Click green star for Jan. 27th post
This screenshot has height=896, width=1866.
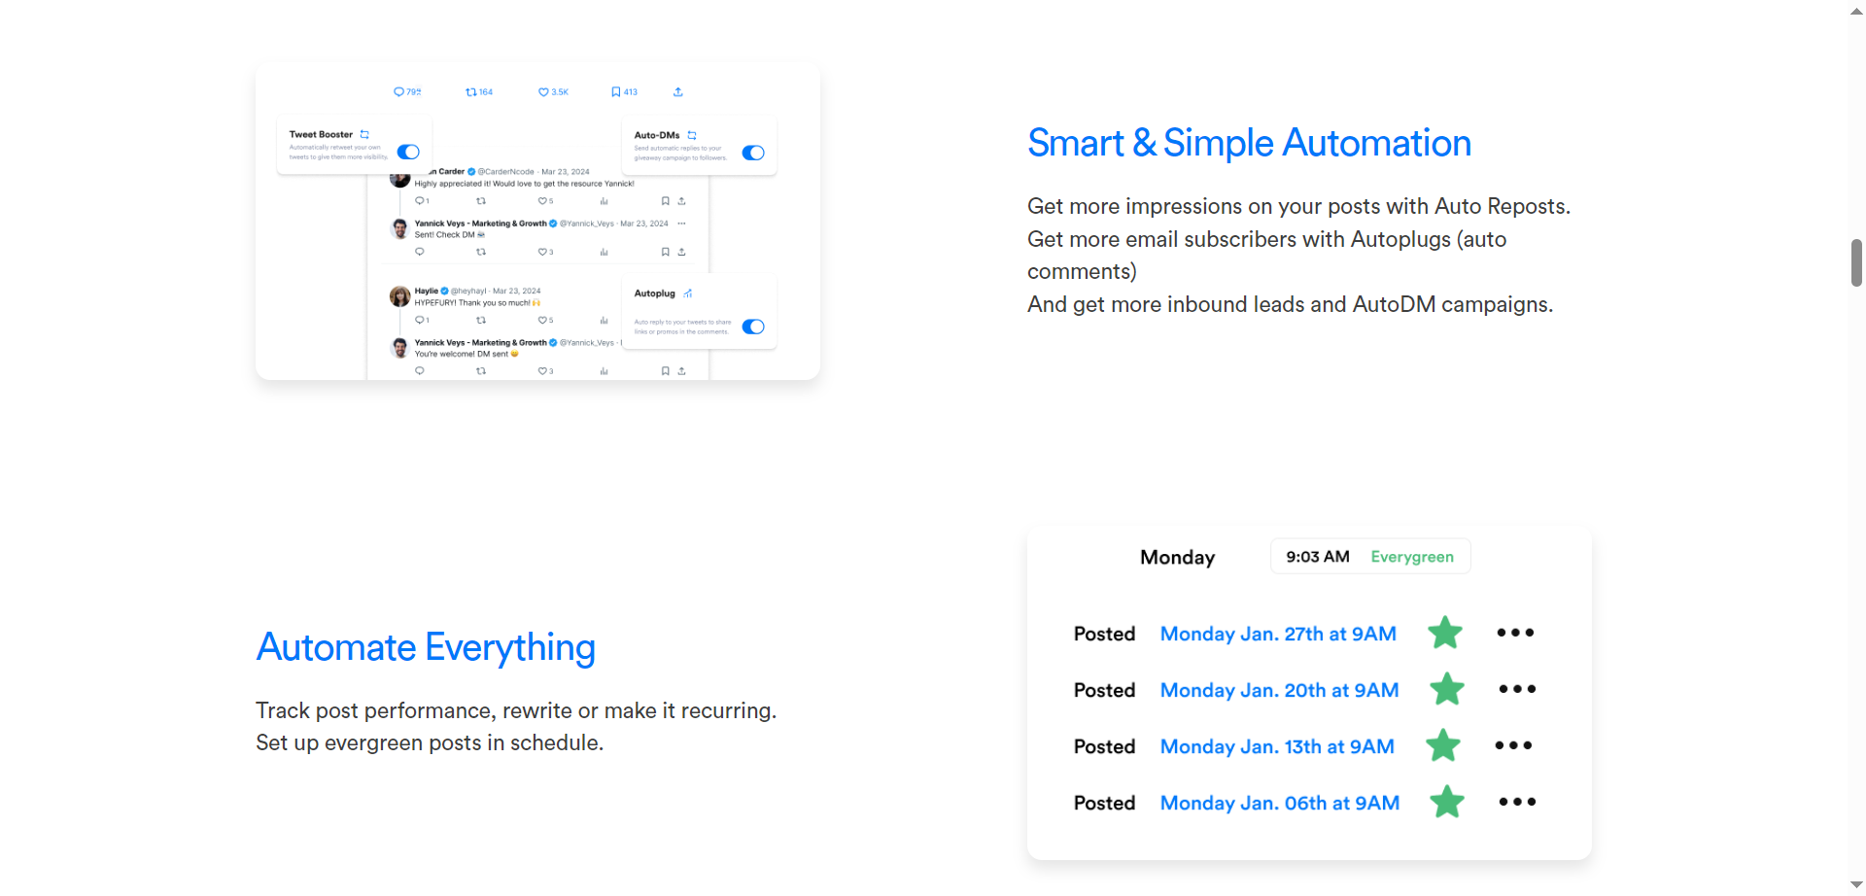1445,633
